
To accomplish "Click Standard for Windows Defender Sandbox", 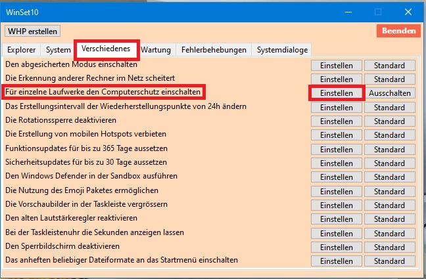I will 390,177.
